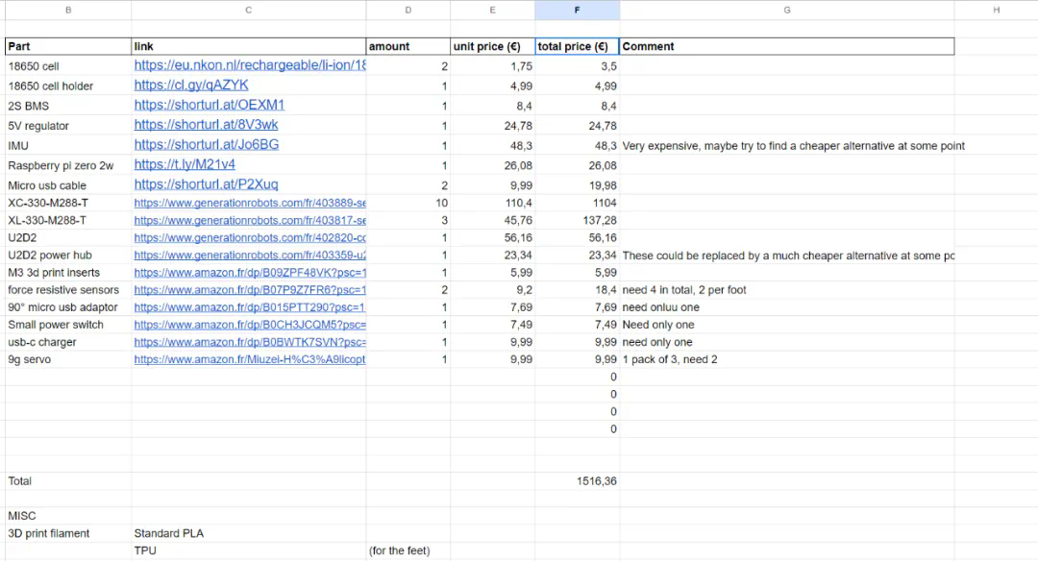This screenshot has width=1038, height=561.
Task: Click the column G header
Action: 786,10
